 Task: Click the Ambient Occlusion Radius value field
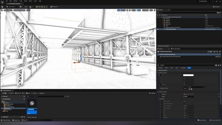[188, 97]
